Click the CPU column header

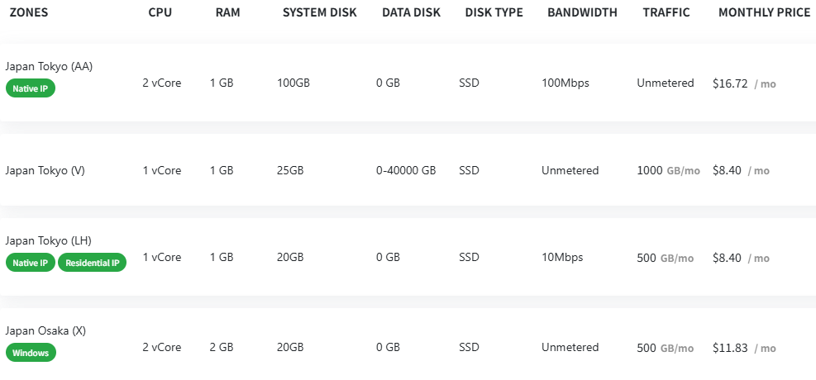tap(161, 12)
